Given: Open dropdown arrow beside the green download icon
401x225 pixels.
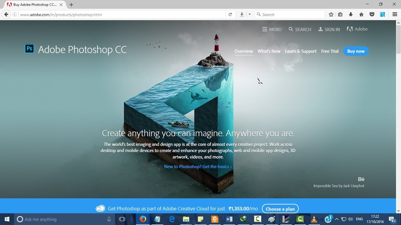Looking at the screenshot, I should tap(250, 14).
